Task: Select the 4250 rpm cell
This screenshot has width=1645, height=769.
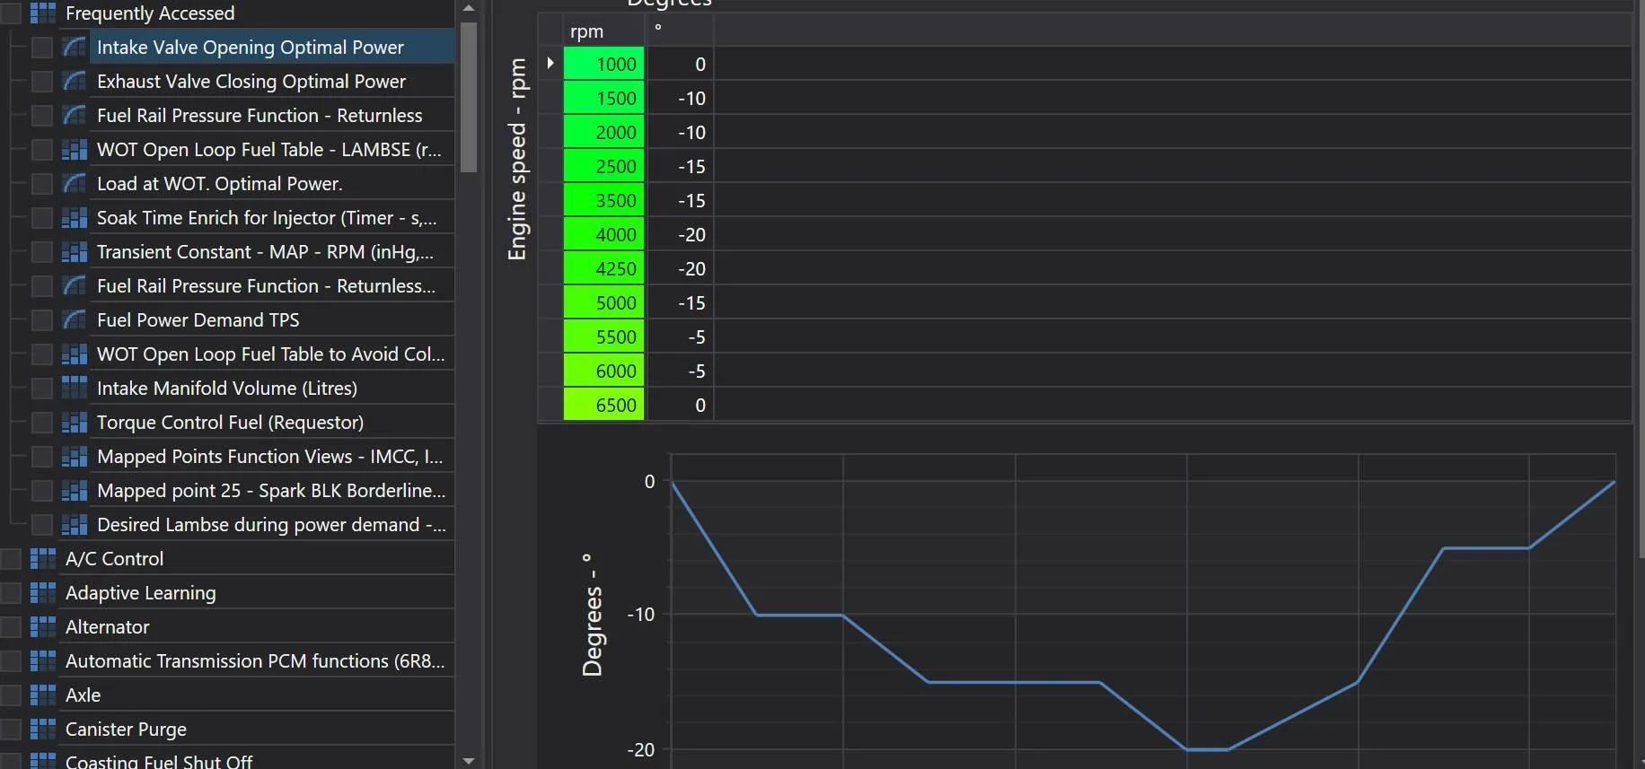Action: (603, 268)
